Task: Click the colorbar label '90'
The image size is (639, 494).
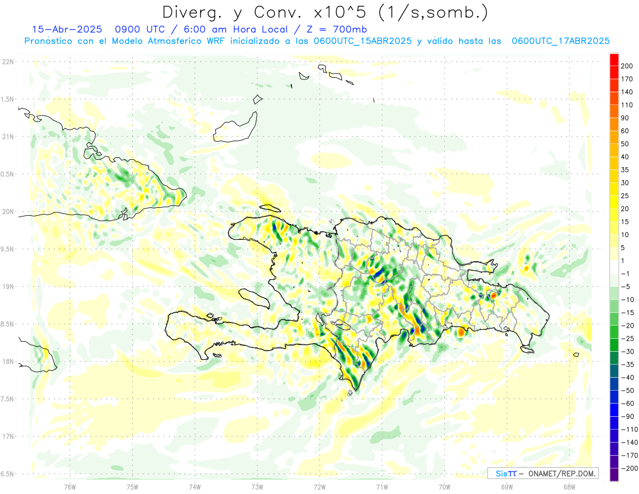Action: [626, 118]
